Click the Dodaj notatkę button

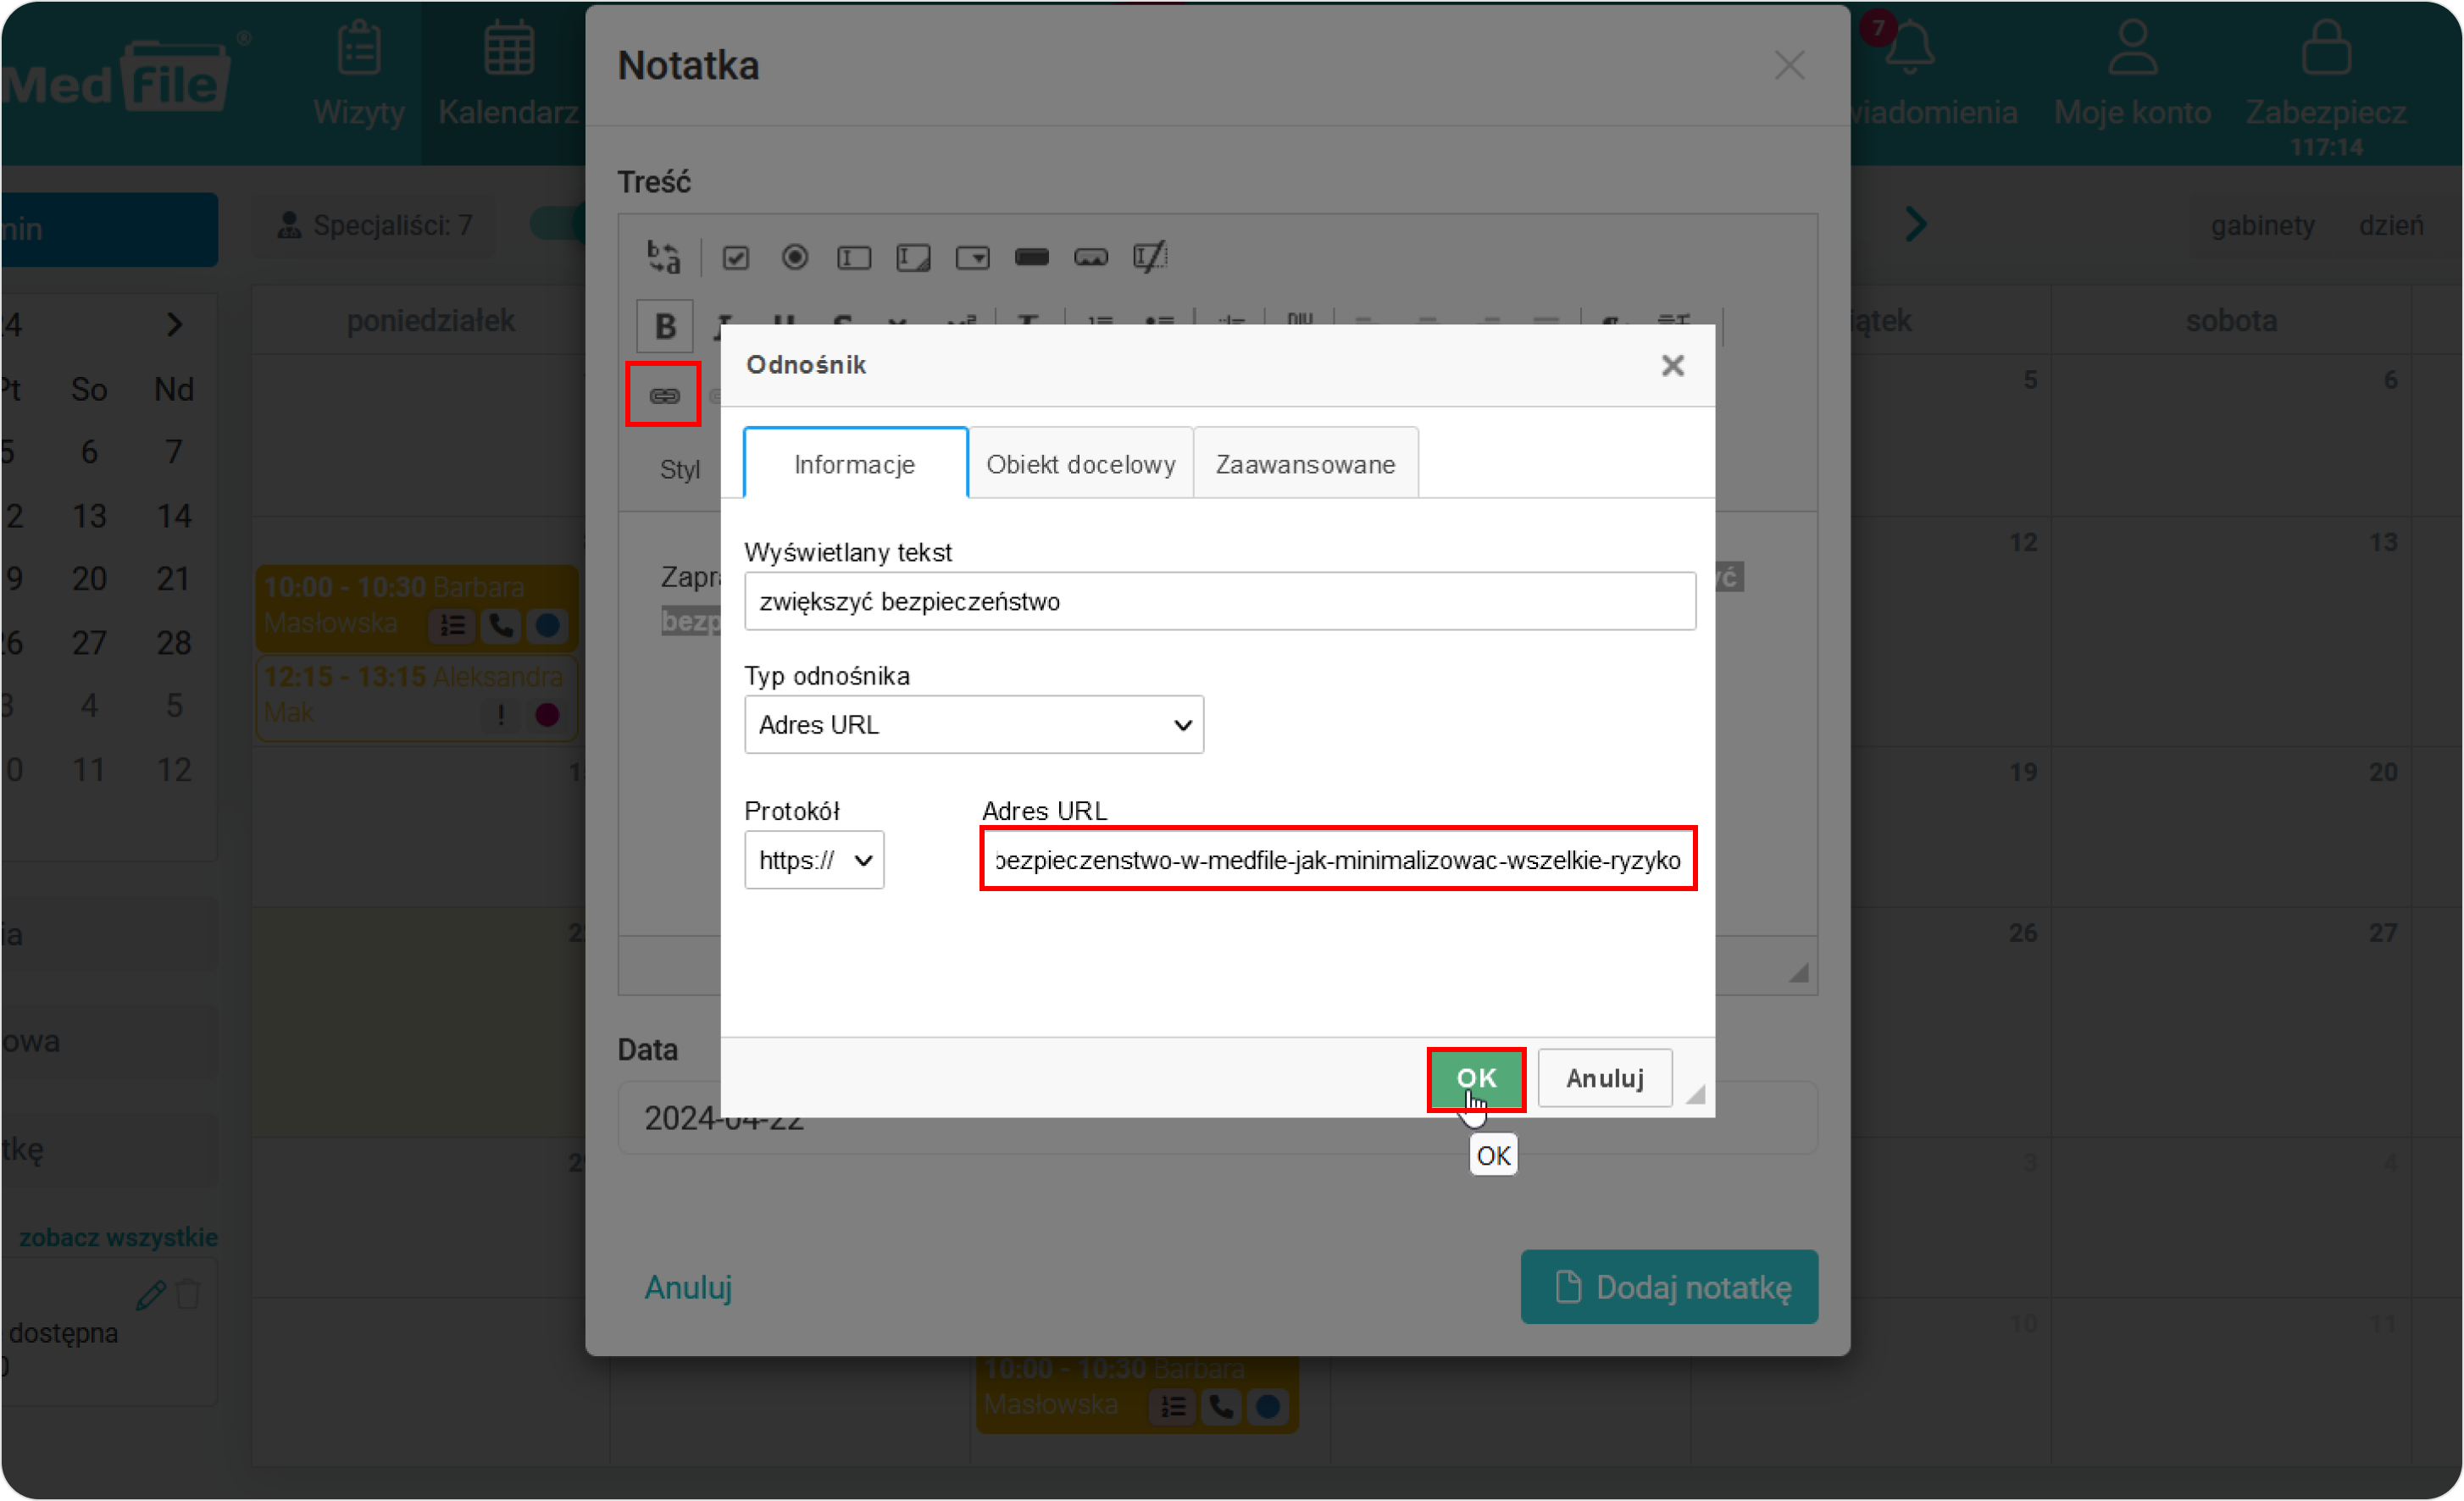(1669, 1287)
